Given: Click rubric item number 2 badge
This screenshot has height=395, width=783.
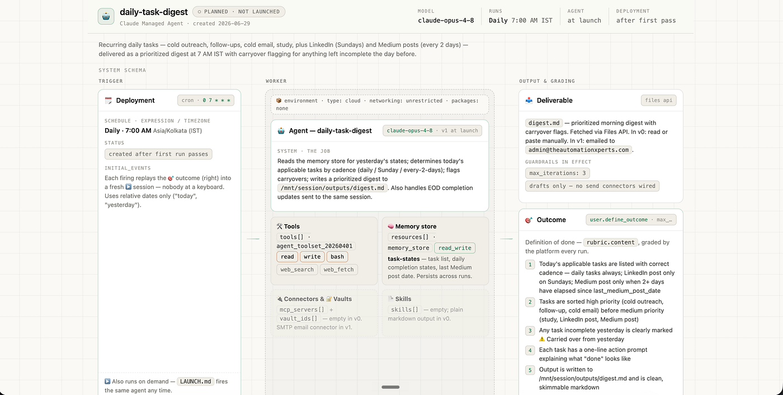Looking at the screenshot, I should pyautogui.click(x=530, y=302).
